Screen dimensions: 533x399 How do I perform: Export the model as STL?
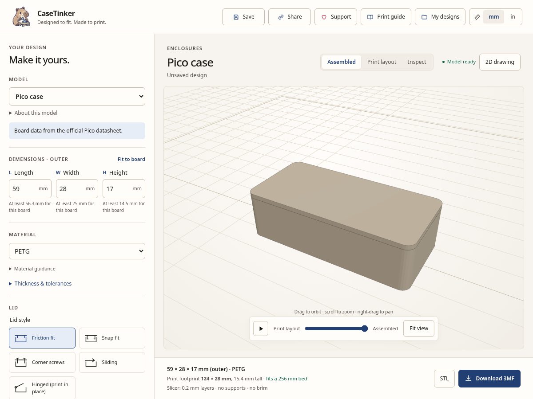444,379
